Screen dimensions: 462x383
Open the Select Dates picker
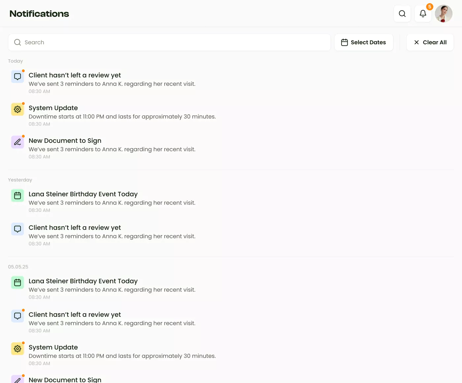[x=364, y=42]
